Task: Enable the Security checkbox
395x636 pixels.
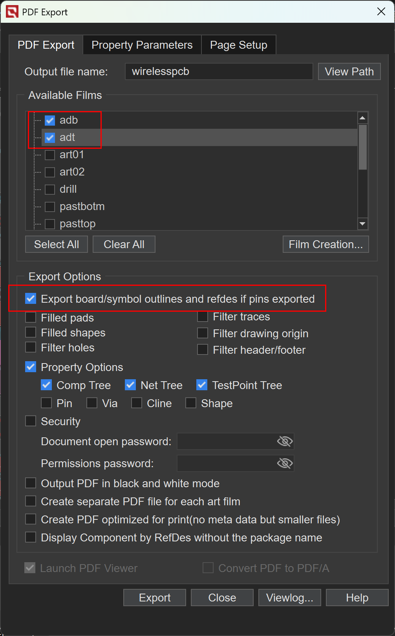Action: 31,421
